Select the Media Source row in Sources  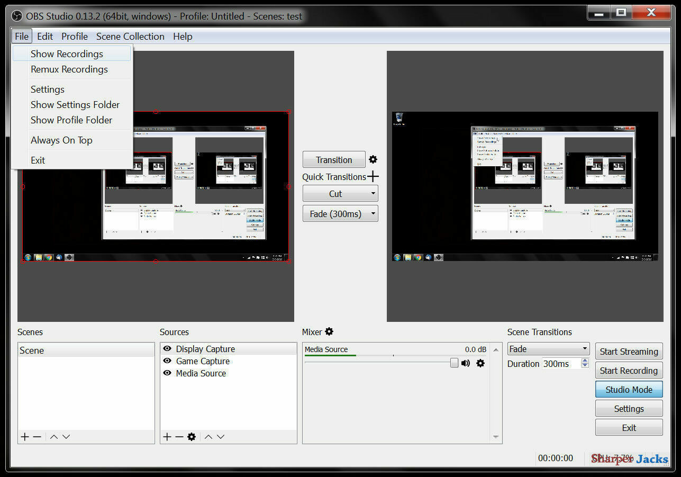click(x=229, y=373)
